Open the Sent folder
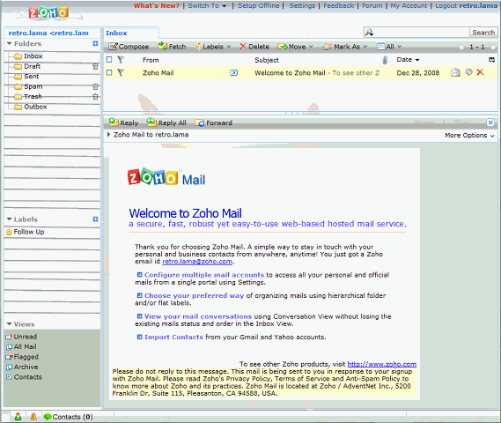501x423 pixels. point(26,77)
